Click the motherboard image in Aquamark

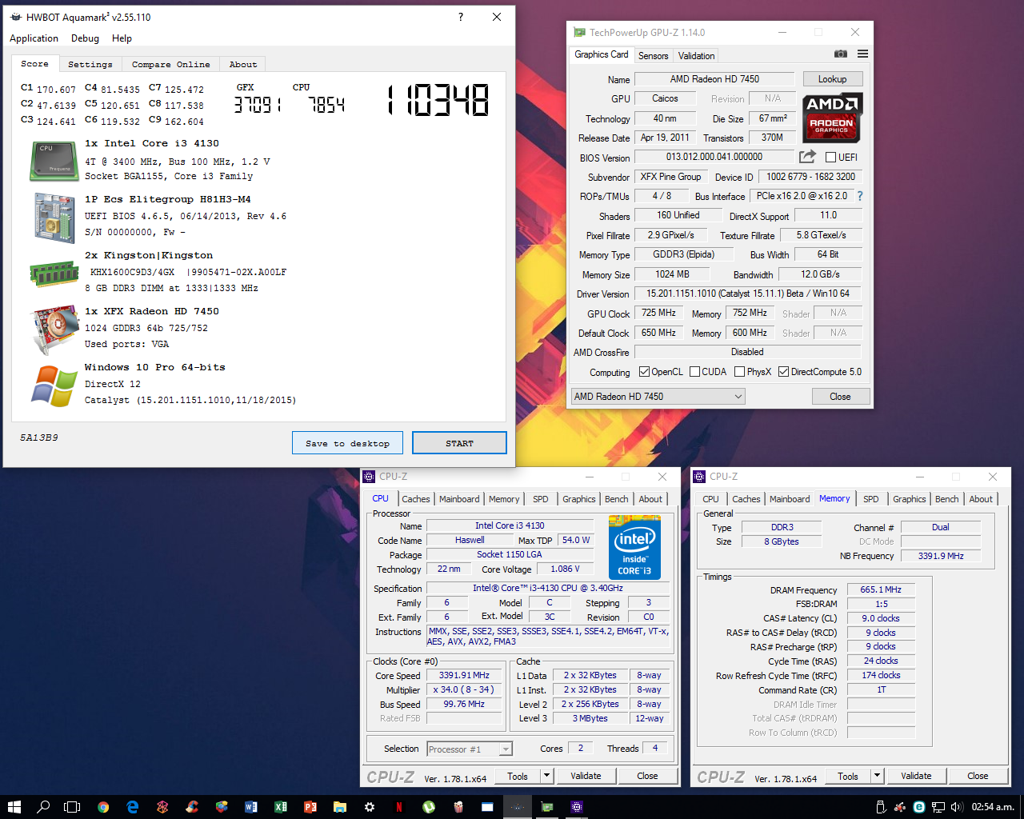pos(54,218)
